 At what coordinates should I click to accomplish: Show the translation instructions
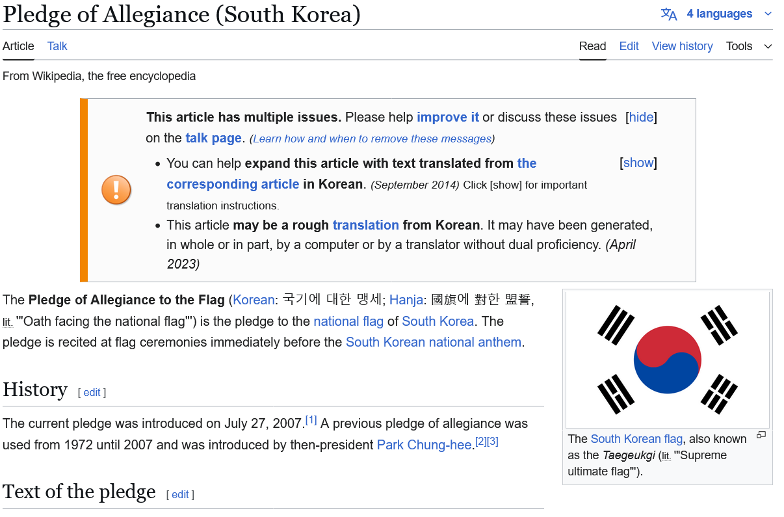(638, 163)
